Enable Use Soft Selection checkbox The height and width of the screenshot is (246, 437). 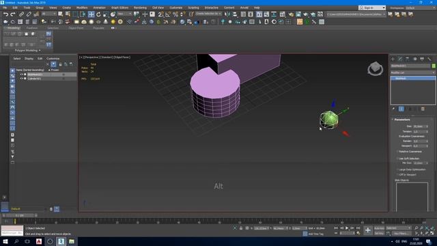[397, 159]
